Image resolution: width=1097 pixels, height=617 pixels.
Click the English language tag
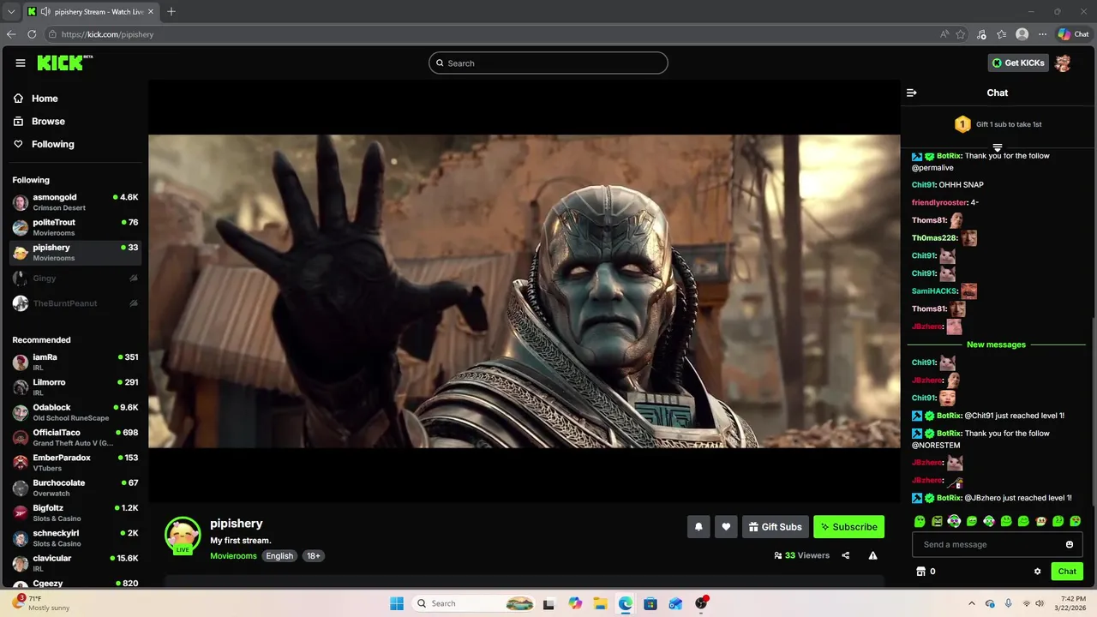point(279,556)
